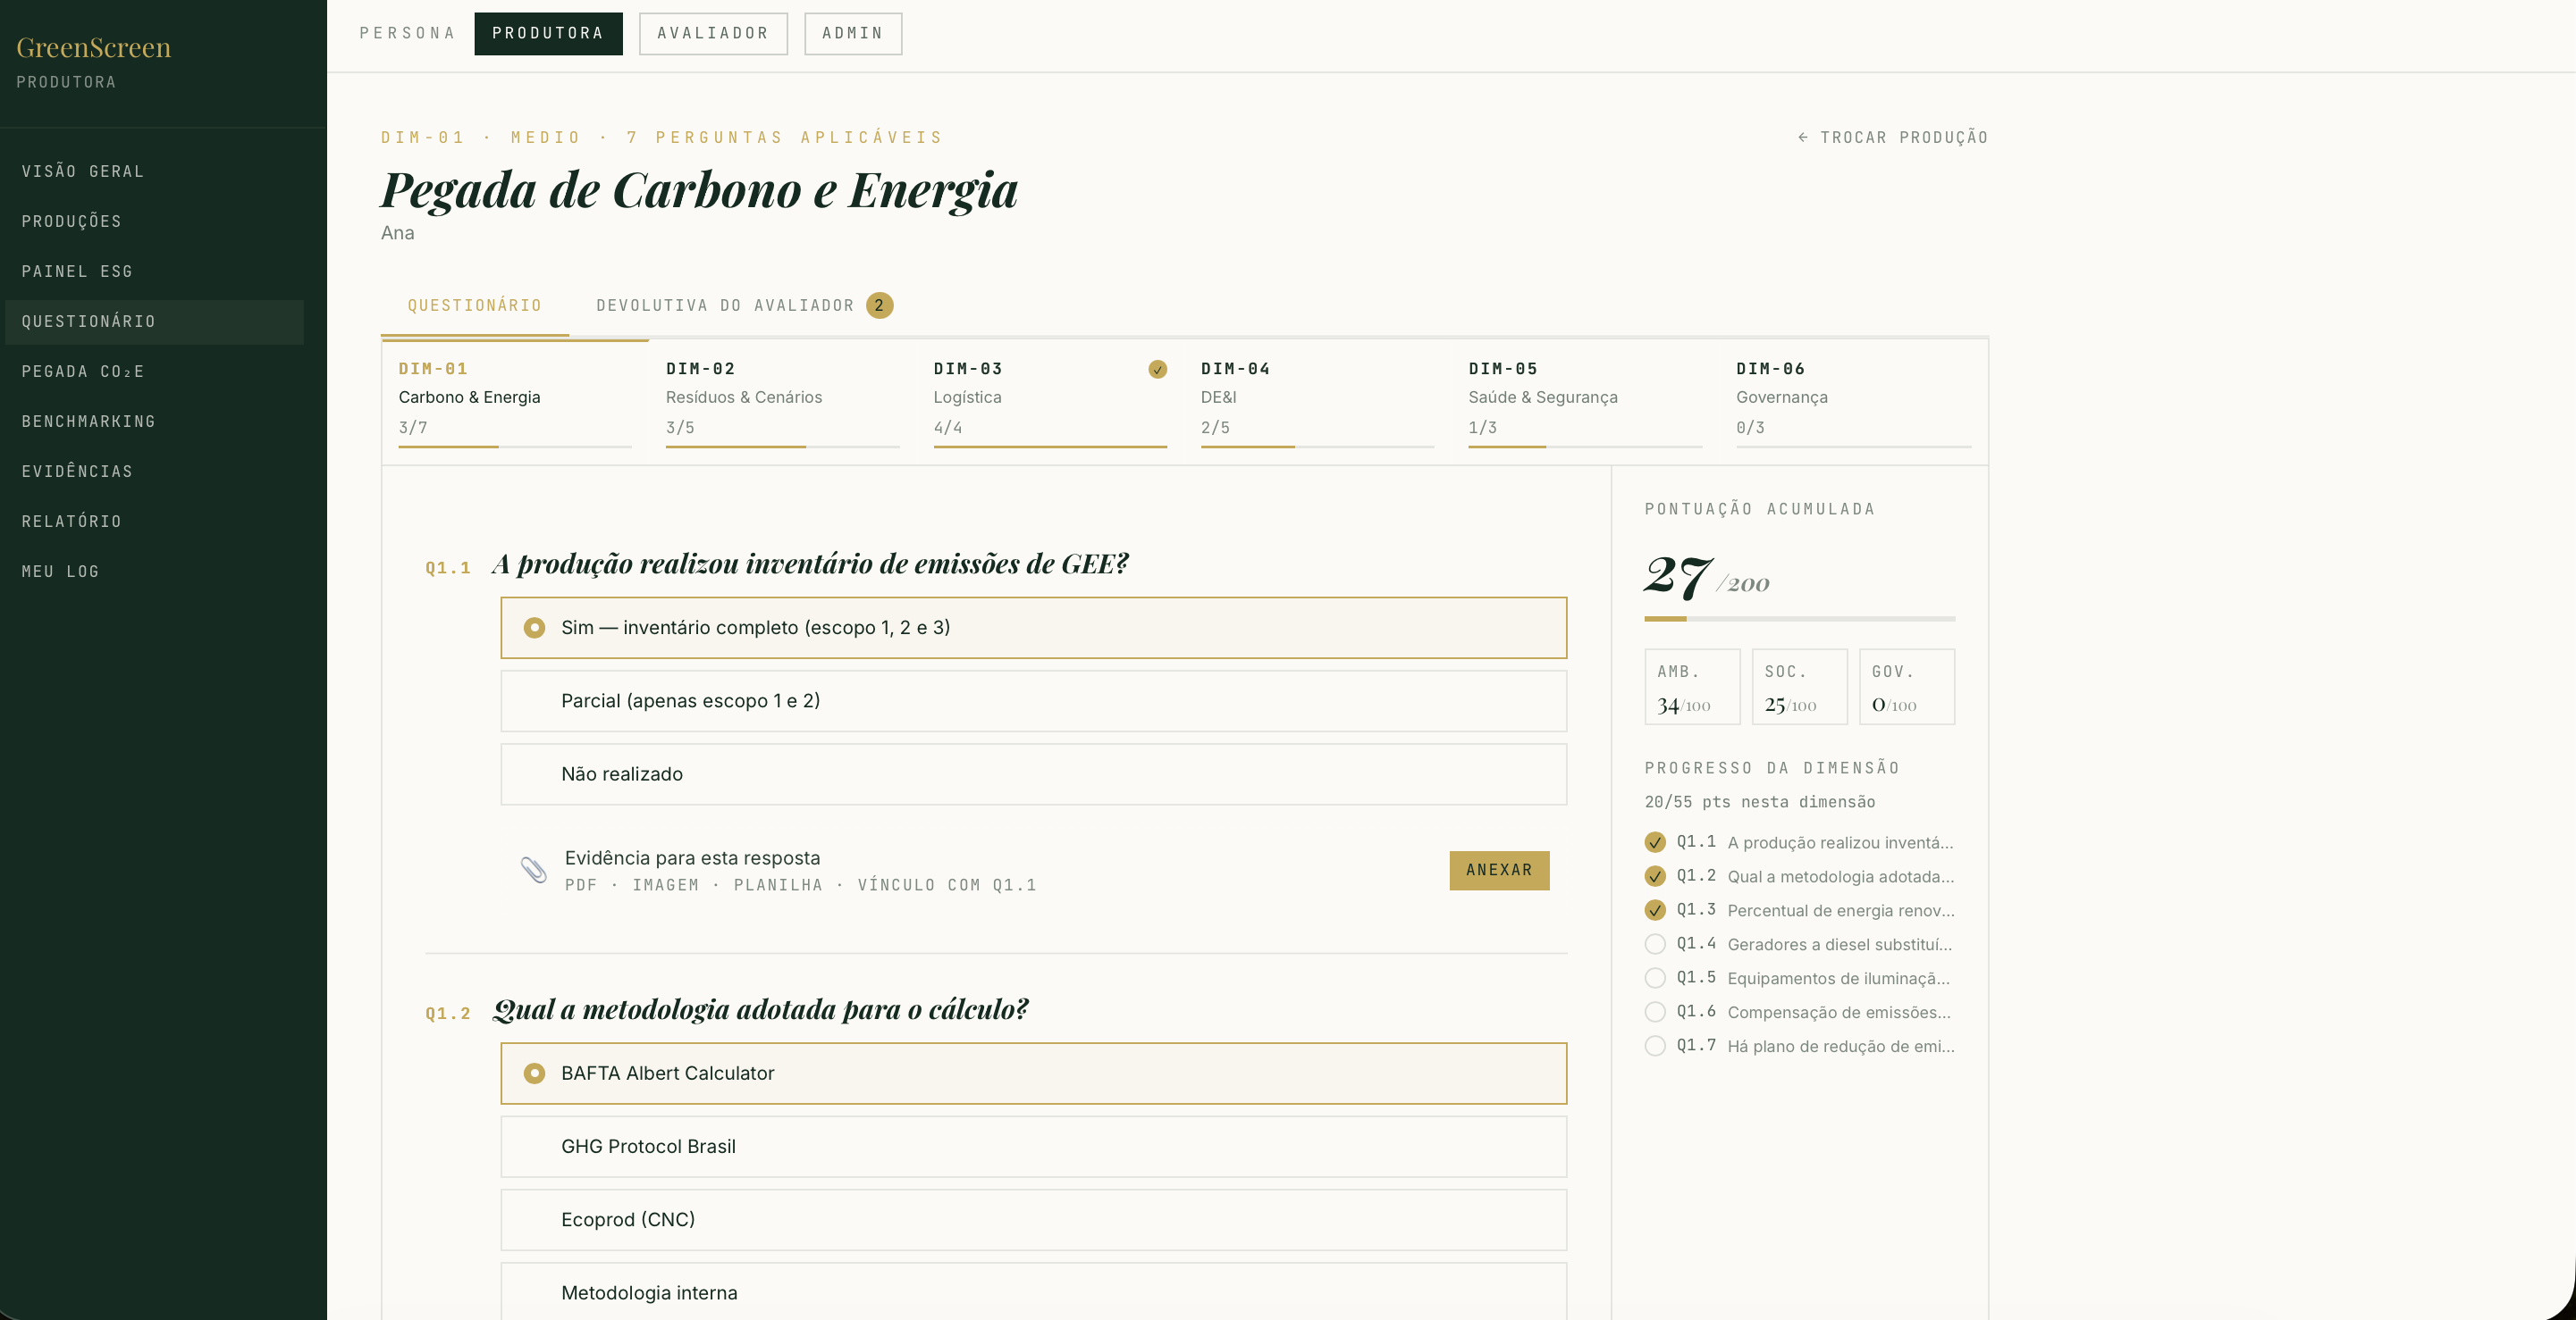Open the GreenScreen logo home
Image resolution: width=2576 pixels, height=1320 pixels.
click(x=94, y=48)
